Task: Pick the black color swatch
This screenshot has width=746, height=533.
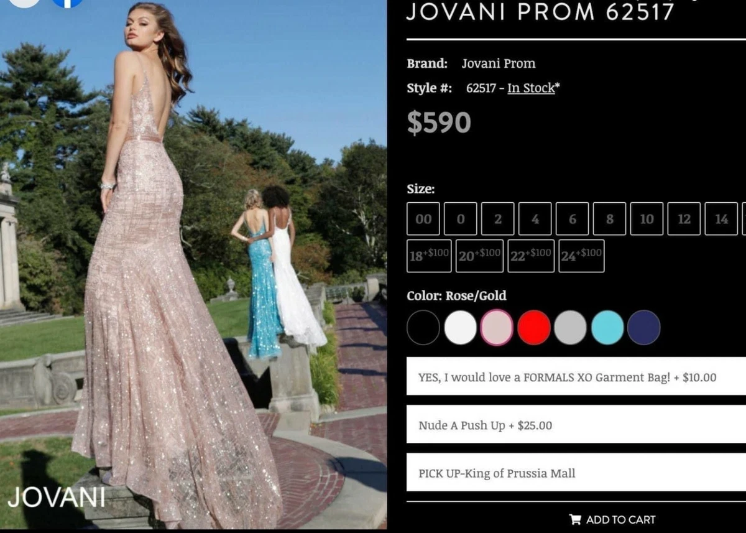Action: coord(423,328)
